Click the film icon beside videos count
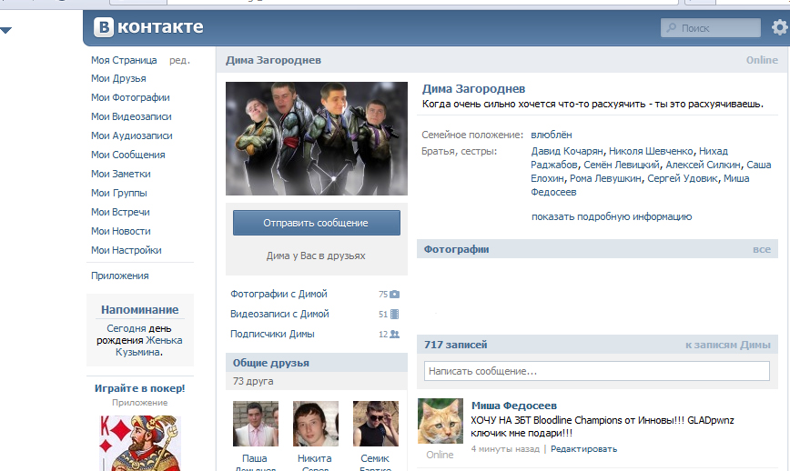 coord(394,315)
